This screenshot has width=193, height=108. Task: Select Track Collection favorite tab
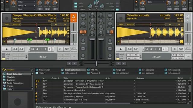point(72,70)
